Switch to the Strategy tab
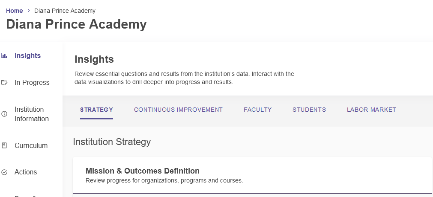The image size is (433, 197). [x=96, y=110]
